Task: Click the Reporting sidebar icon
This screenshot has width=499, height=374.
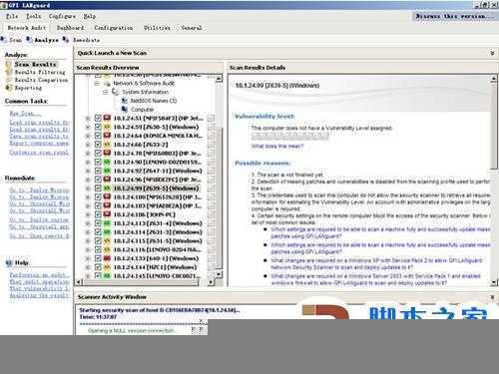Action: coord(9,88)
